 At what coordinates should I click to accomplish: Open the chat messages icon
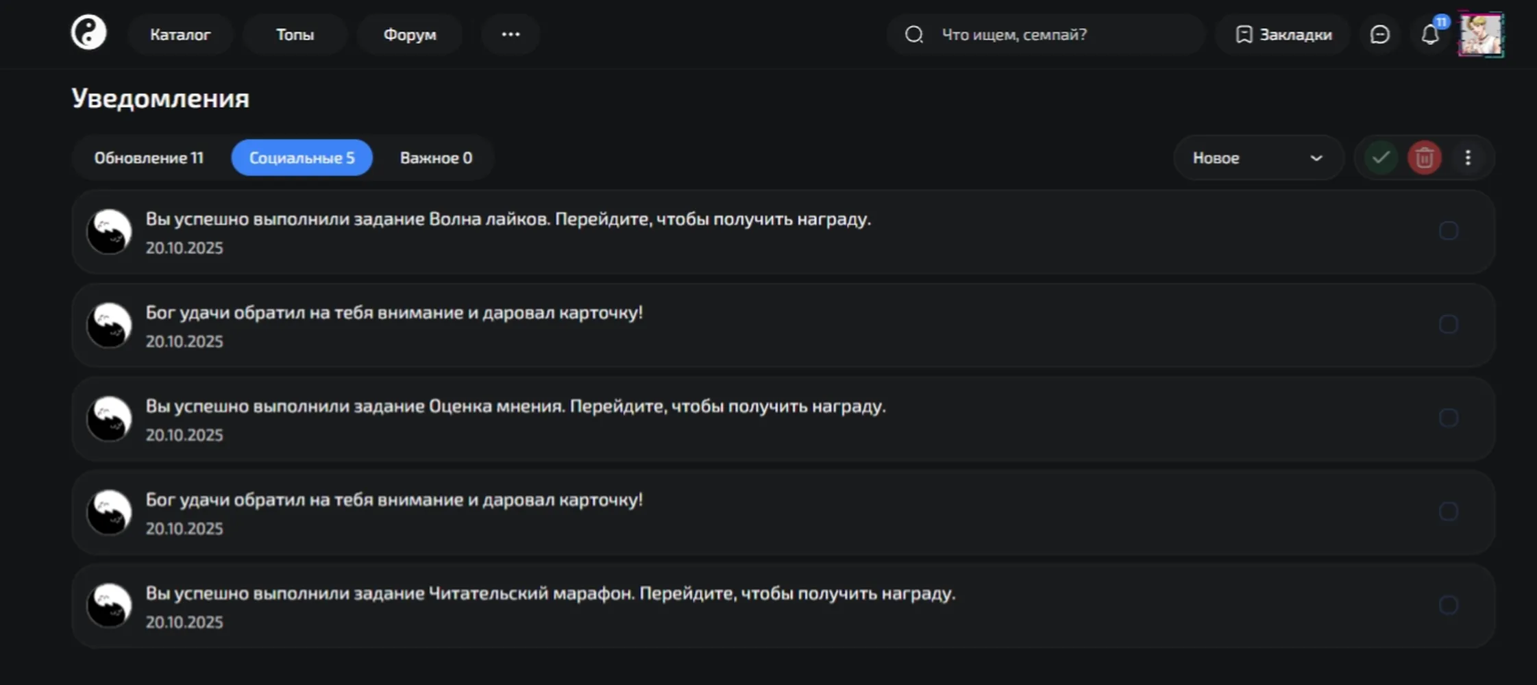click(x=1379, y=34)
